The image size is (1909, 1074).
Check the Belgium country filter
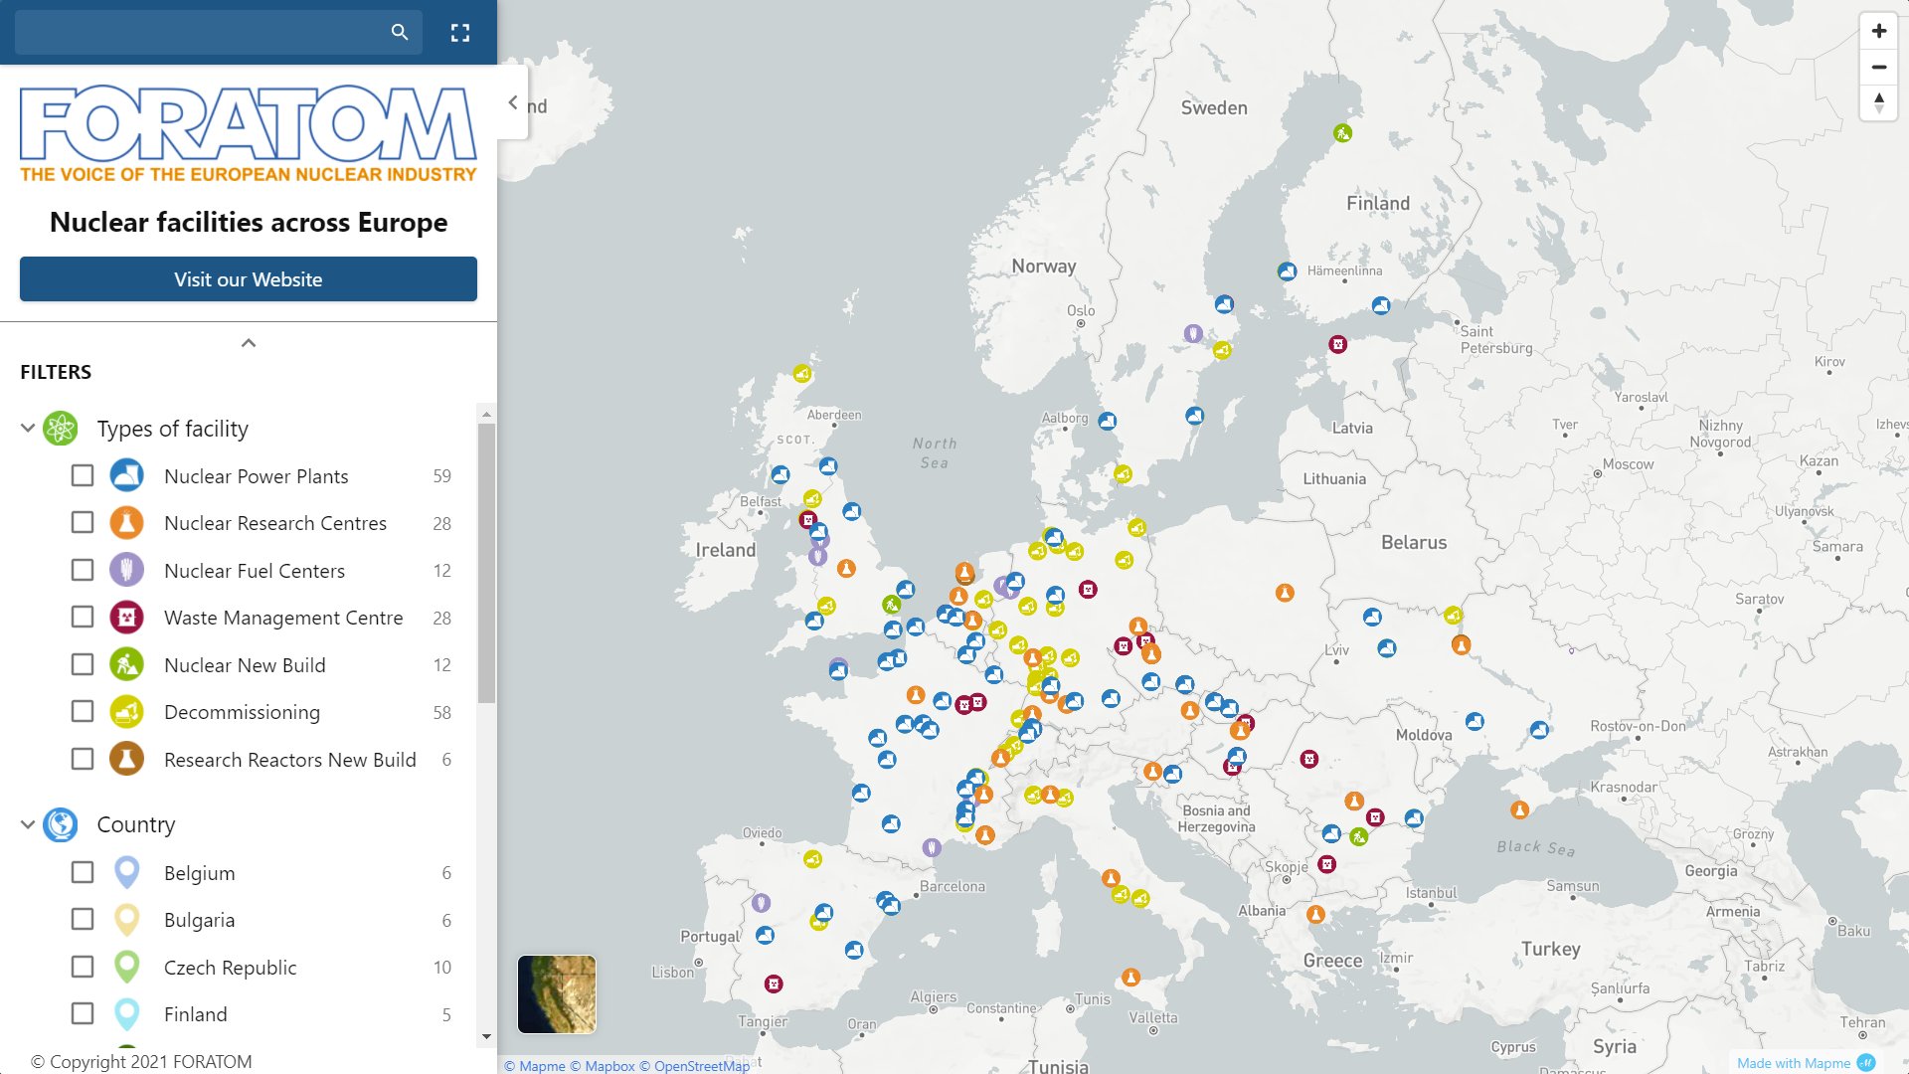coord(82,872)
